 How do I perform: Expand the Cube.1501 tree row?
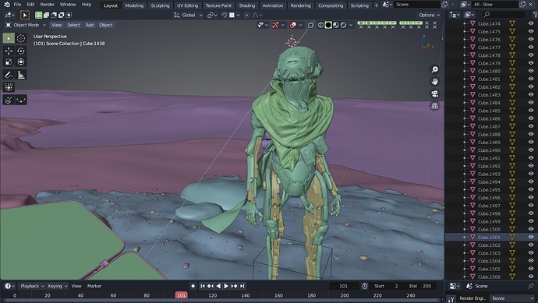pos(465,237)
